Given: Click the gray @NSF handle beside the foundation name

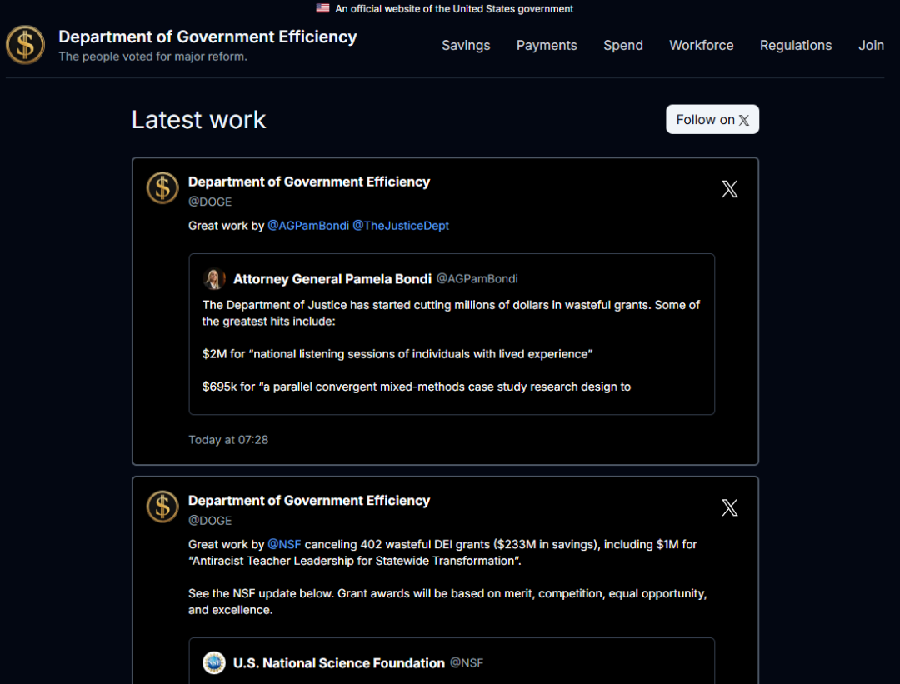Looking at the screenshot, I should (x=467, y=663).
